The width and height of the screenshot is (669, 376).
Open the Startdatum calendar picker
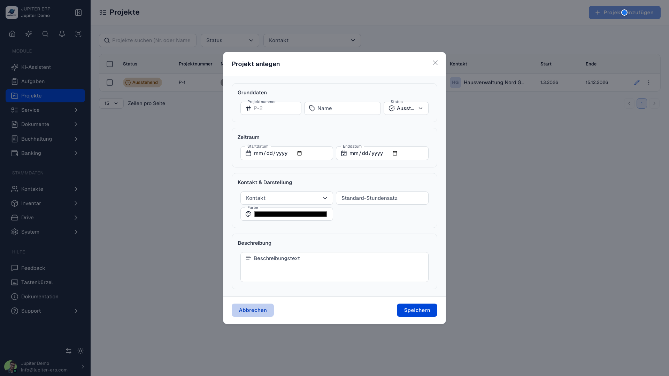(299, 153)
